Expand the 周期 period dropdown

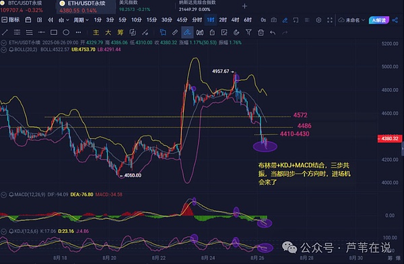81,20
